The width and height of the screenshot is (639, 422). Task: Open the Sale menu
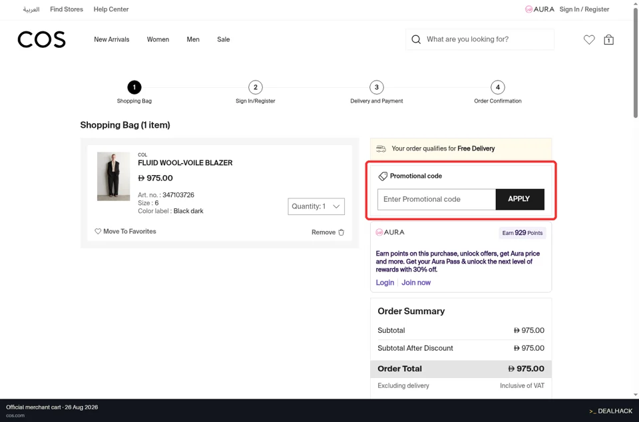tap(224, 39)
